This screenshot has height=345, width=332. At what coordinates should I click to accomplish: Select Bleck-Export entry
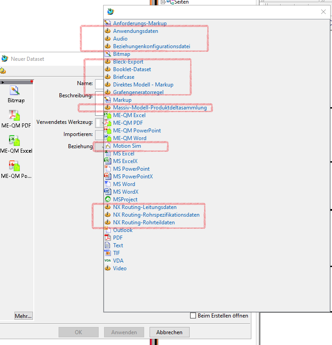tap(128, 62)
